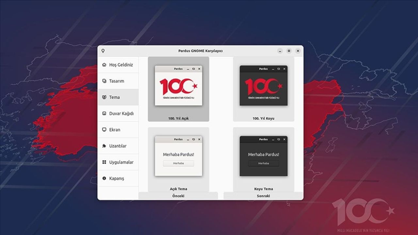
Task: Pick the Açık Tema preview card
Action: click(179, 159)
